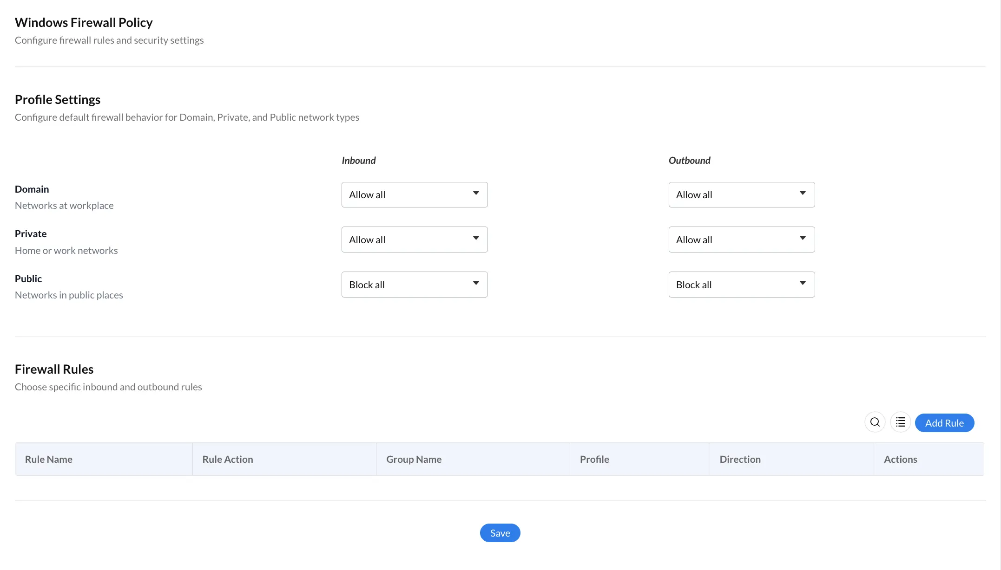The height and width of the screenshot is (570, 1001).
Task: Click the Inbound column label
Action: (359, 160)
